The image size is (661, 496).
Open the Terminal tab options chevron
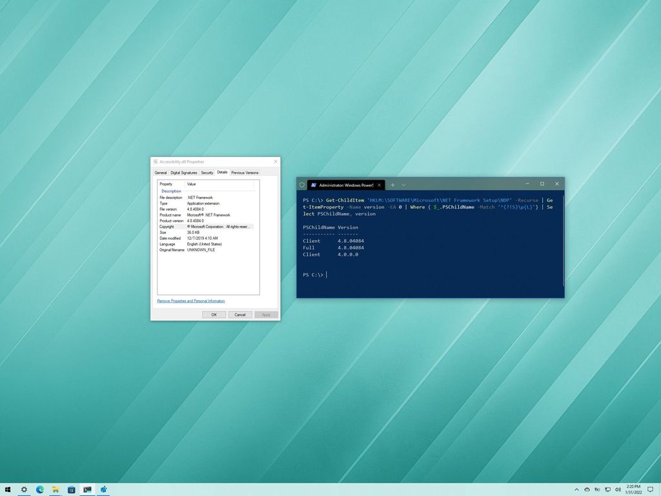[x=403, y=185]
